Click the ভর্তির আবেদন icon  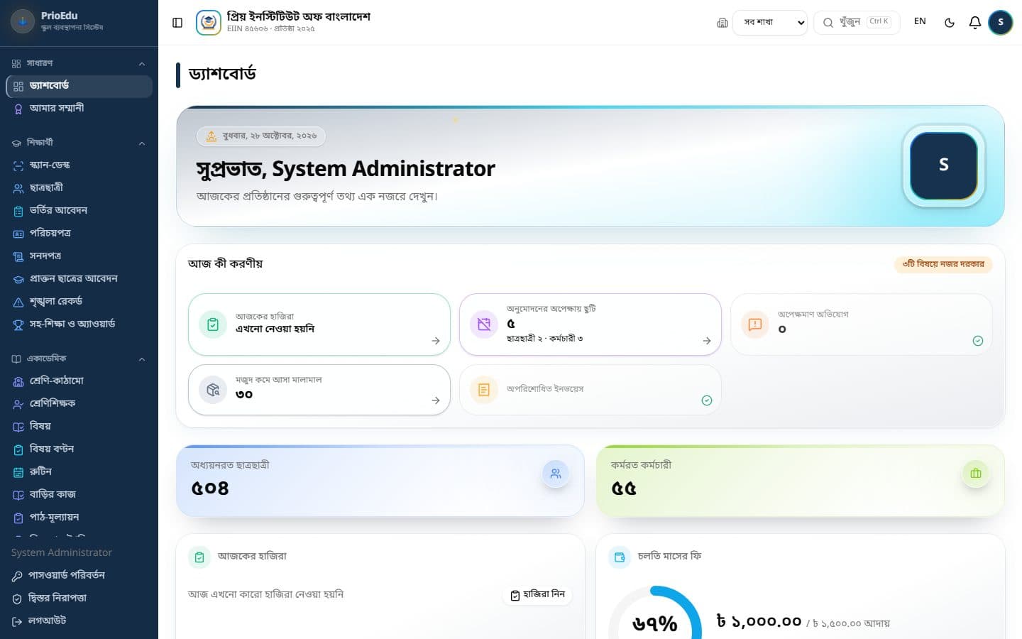pyautogui.click(x=18, y=211)
